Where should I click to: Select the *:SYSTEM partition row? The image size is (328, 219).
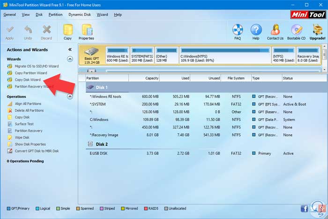click(207, 104)
